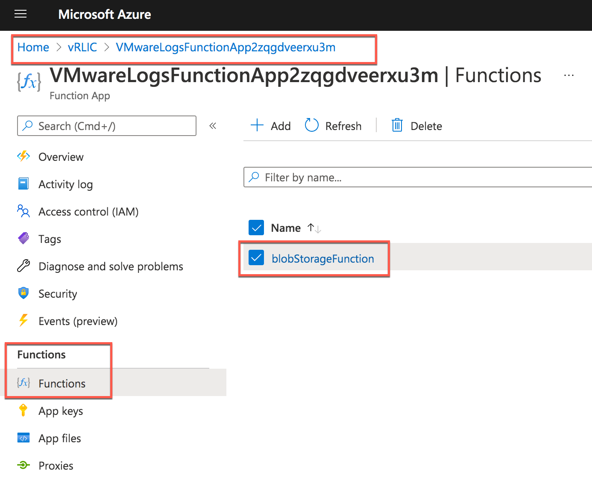Click the sidebar Functions fx icon
The width and height of the screenshot is (592, 491).
pyautogui.click(x=23, y=382)
